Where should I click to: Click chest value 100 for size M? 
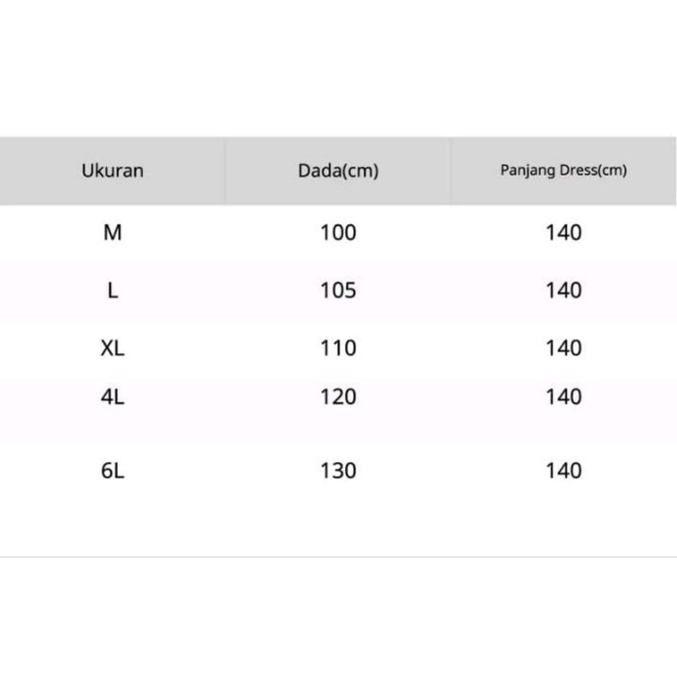[338, 233]
